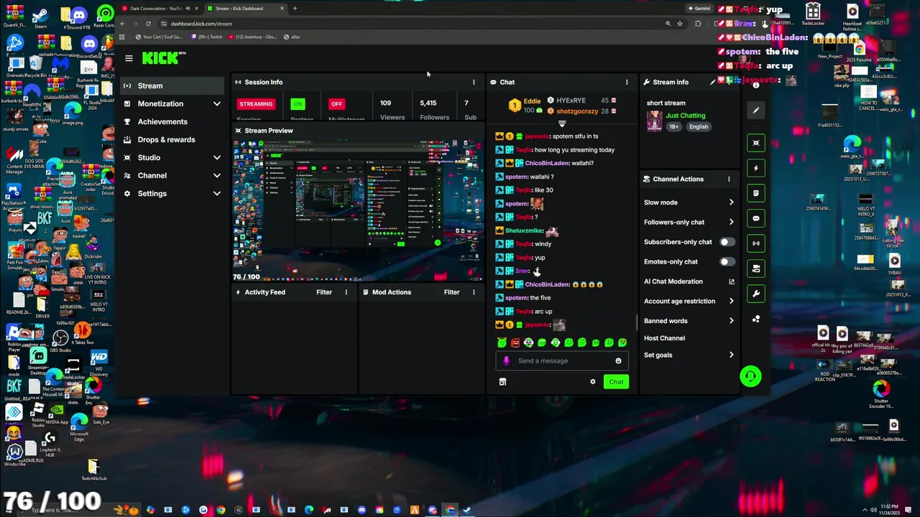Toggle notes widget in right toolbar
Screen dimensions: 920x517
coord(756,193)
